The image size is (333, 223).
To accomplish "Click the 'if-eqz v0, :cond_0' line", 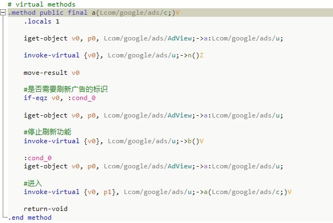I will pos(60,98).
